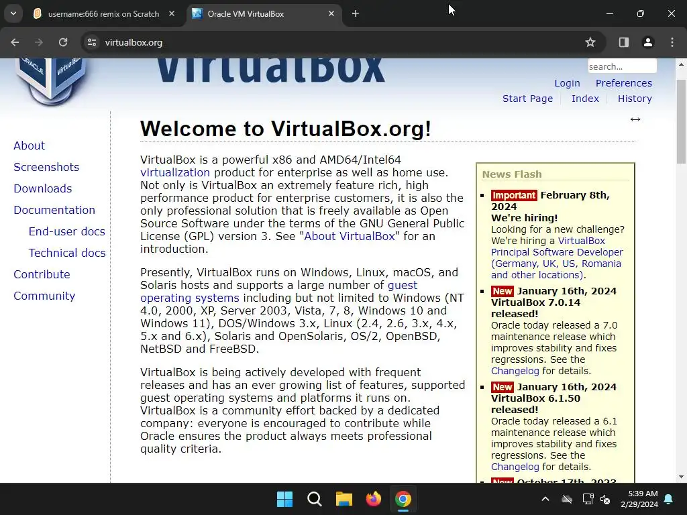The width and height of the screenshot is (687, 515).
Task: Open Chrome profile icon
Action: 648,42
